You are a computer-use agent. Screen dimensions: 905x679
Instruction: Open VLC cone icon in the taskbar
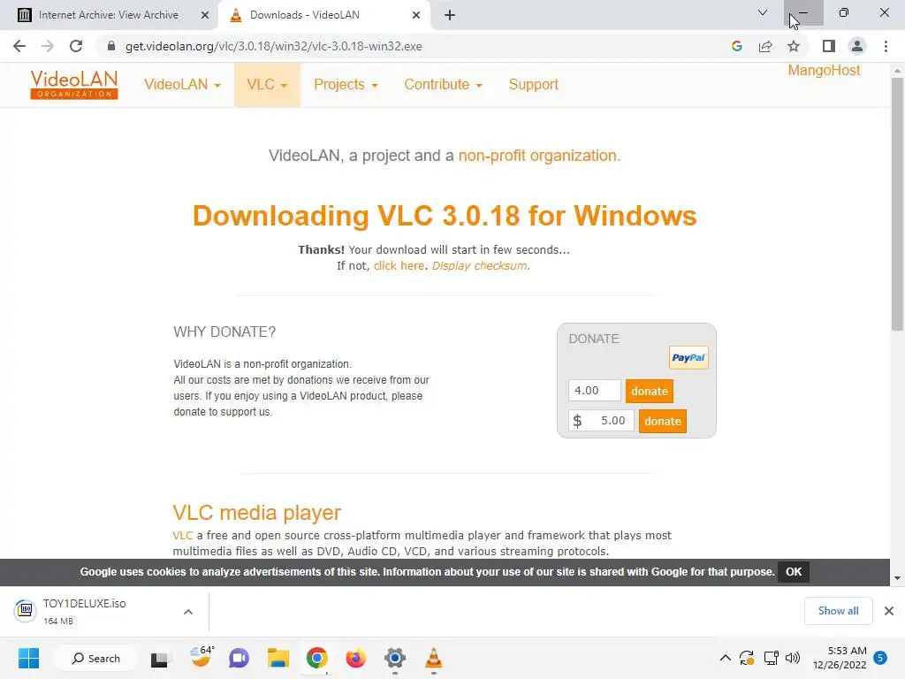coord(433,658)
